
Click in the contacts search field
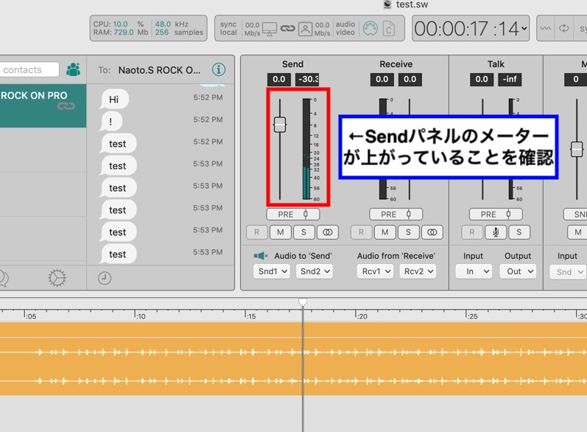pyautogui.click(x=29, y=70)
